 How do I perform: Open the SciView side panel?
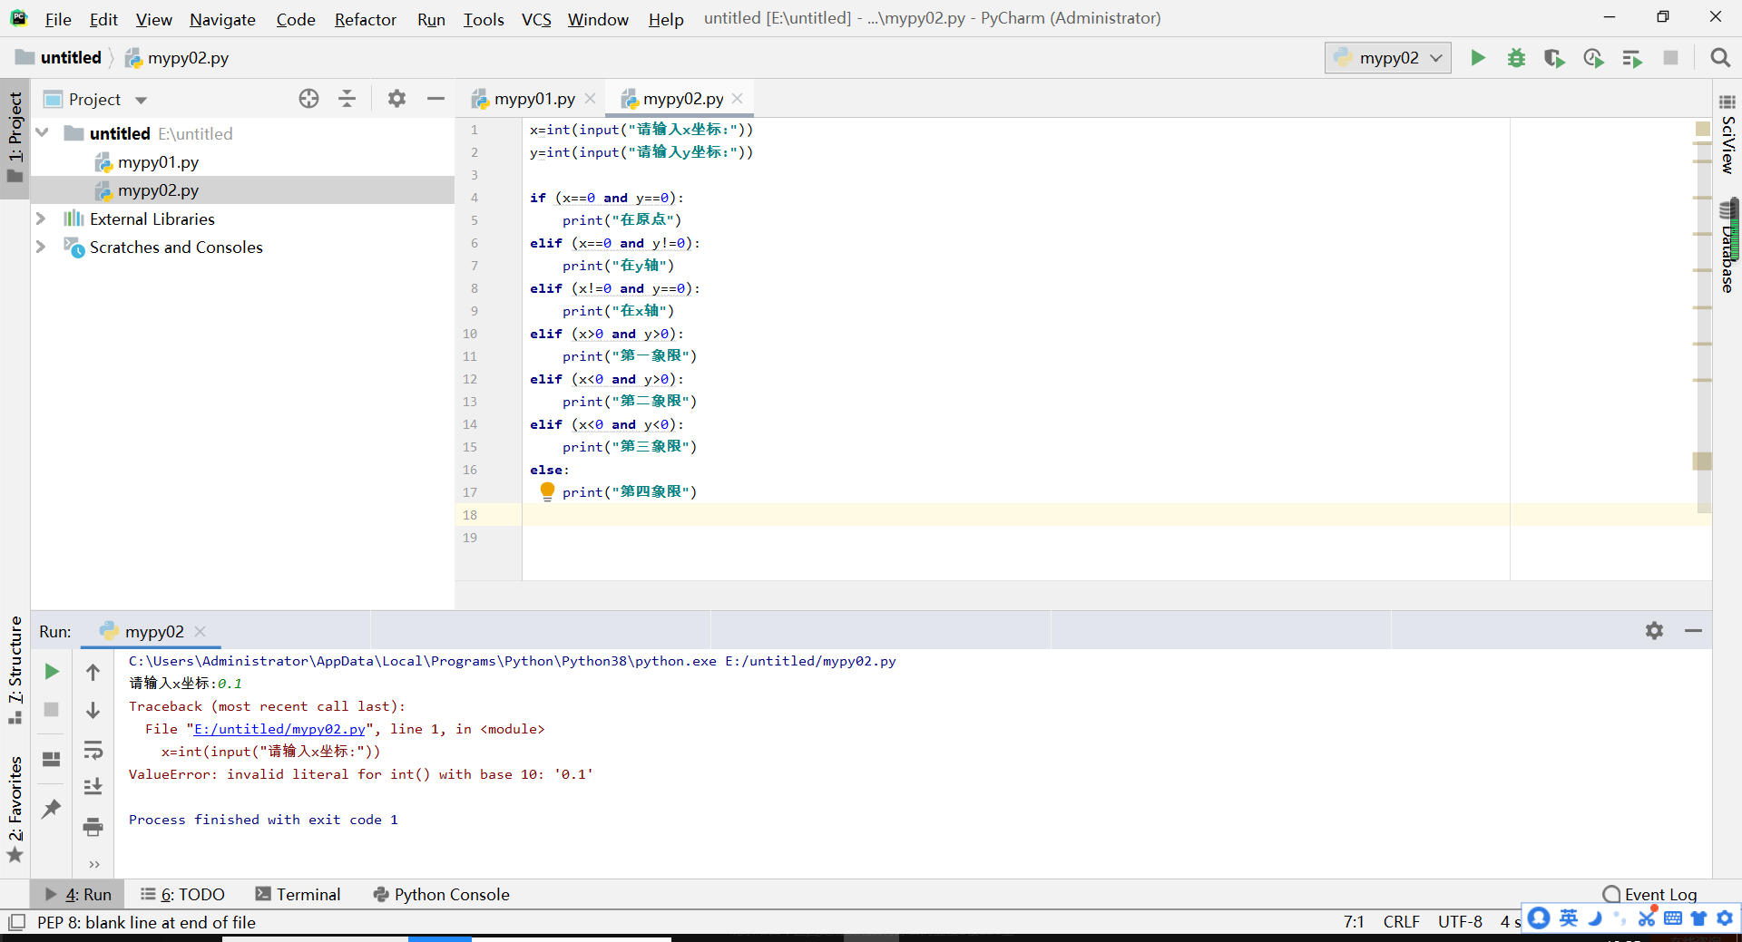(x=1727, y=135)
